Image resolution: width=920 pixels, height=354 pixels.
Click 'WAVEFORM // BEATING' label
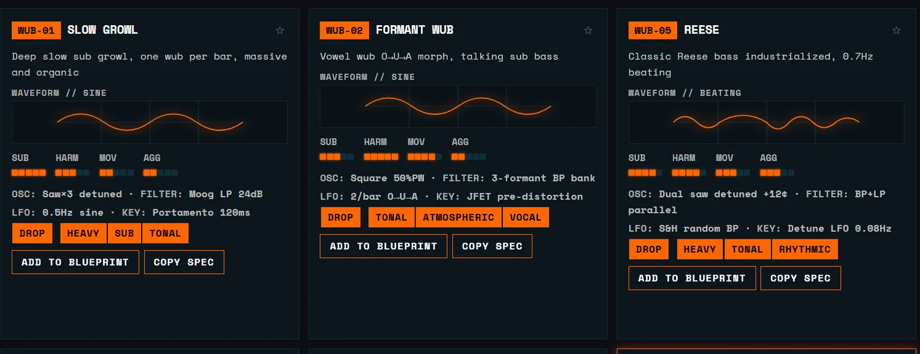pyautogui.click(x=684, y=93)
